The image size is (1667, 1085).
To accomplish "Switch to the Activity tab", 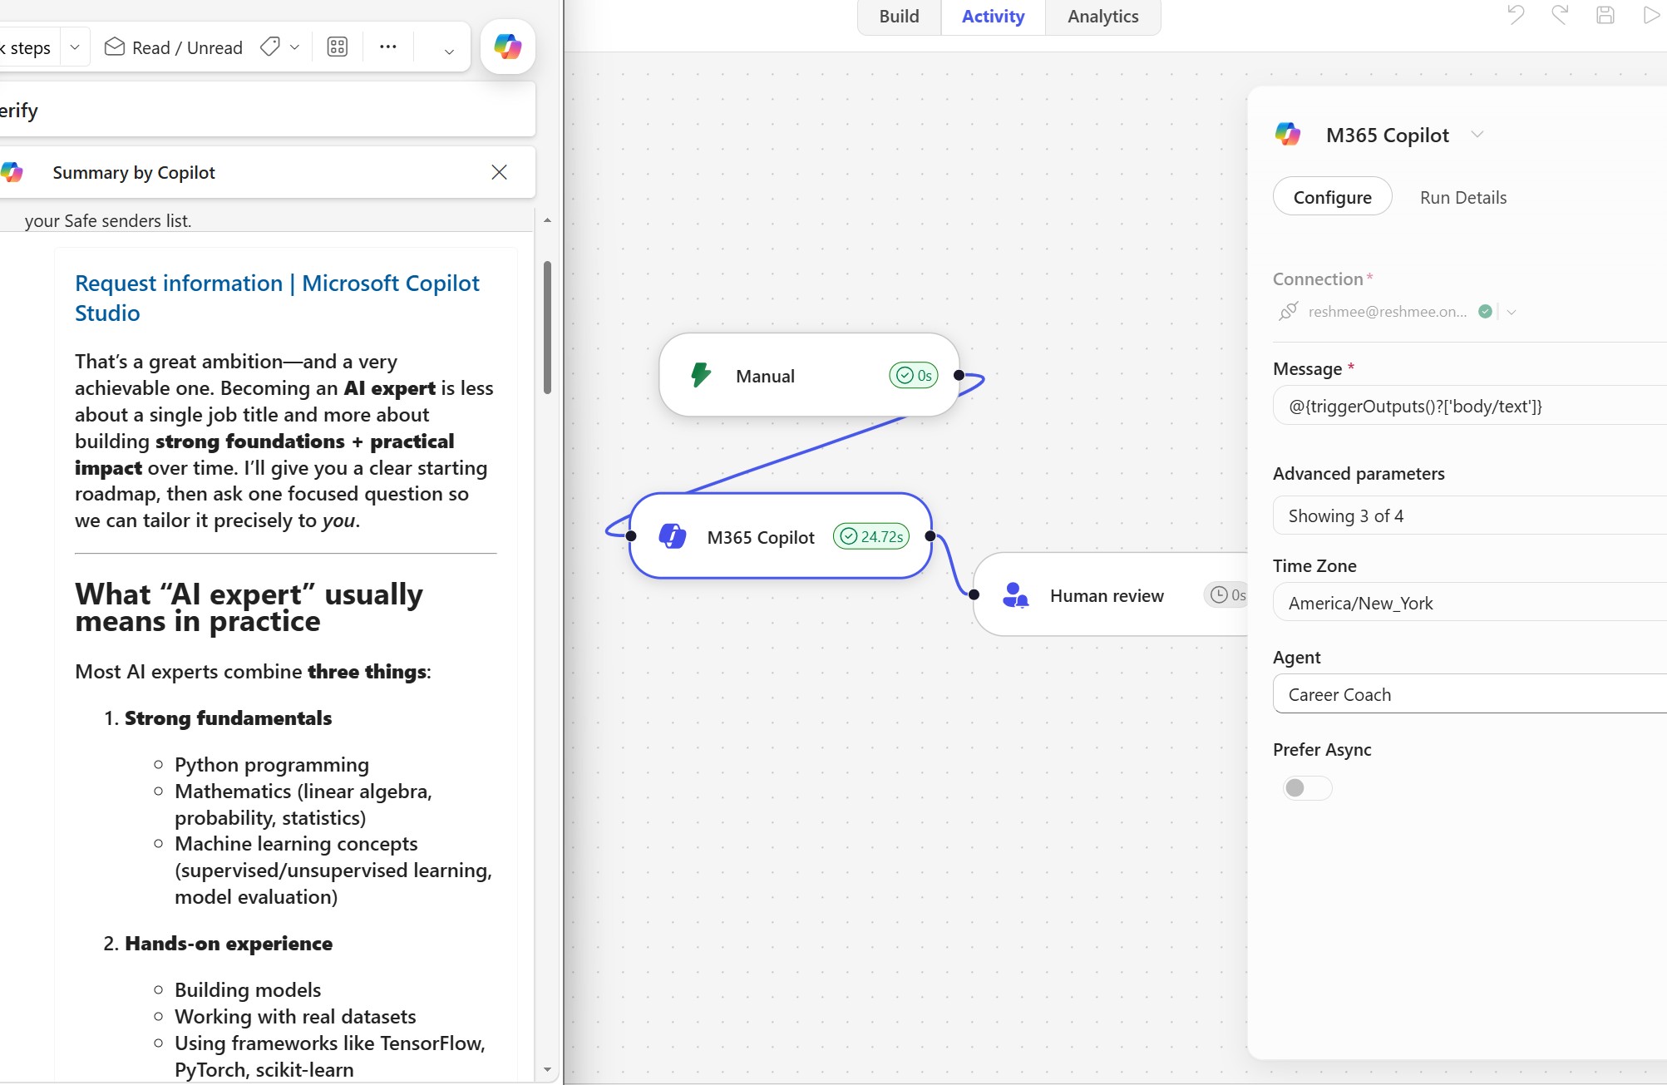I will (993, 17).
